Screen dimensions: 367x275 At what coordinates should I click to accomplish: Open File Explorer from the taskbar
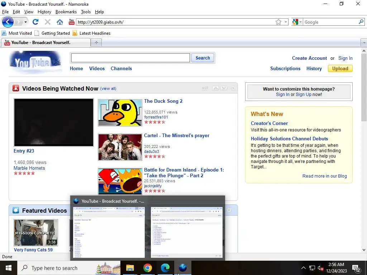point(130,268)
